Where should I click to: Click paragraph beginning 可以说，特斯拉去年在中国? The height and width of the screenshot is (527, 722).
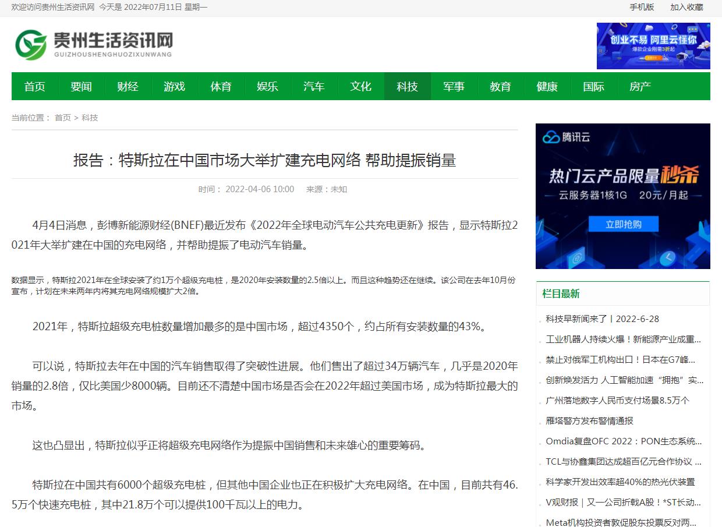[265, 386]
